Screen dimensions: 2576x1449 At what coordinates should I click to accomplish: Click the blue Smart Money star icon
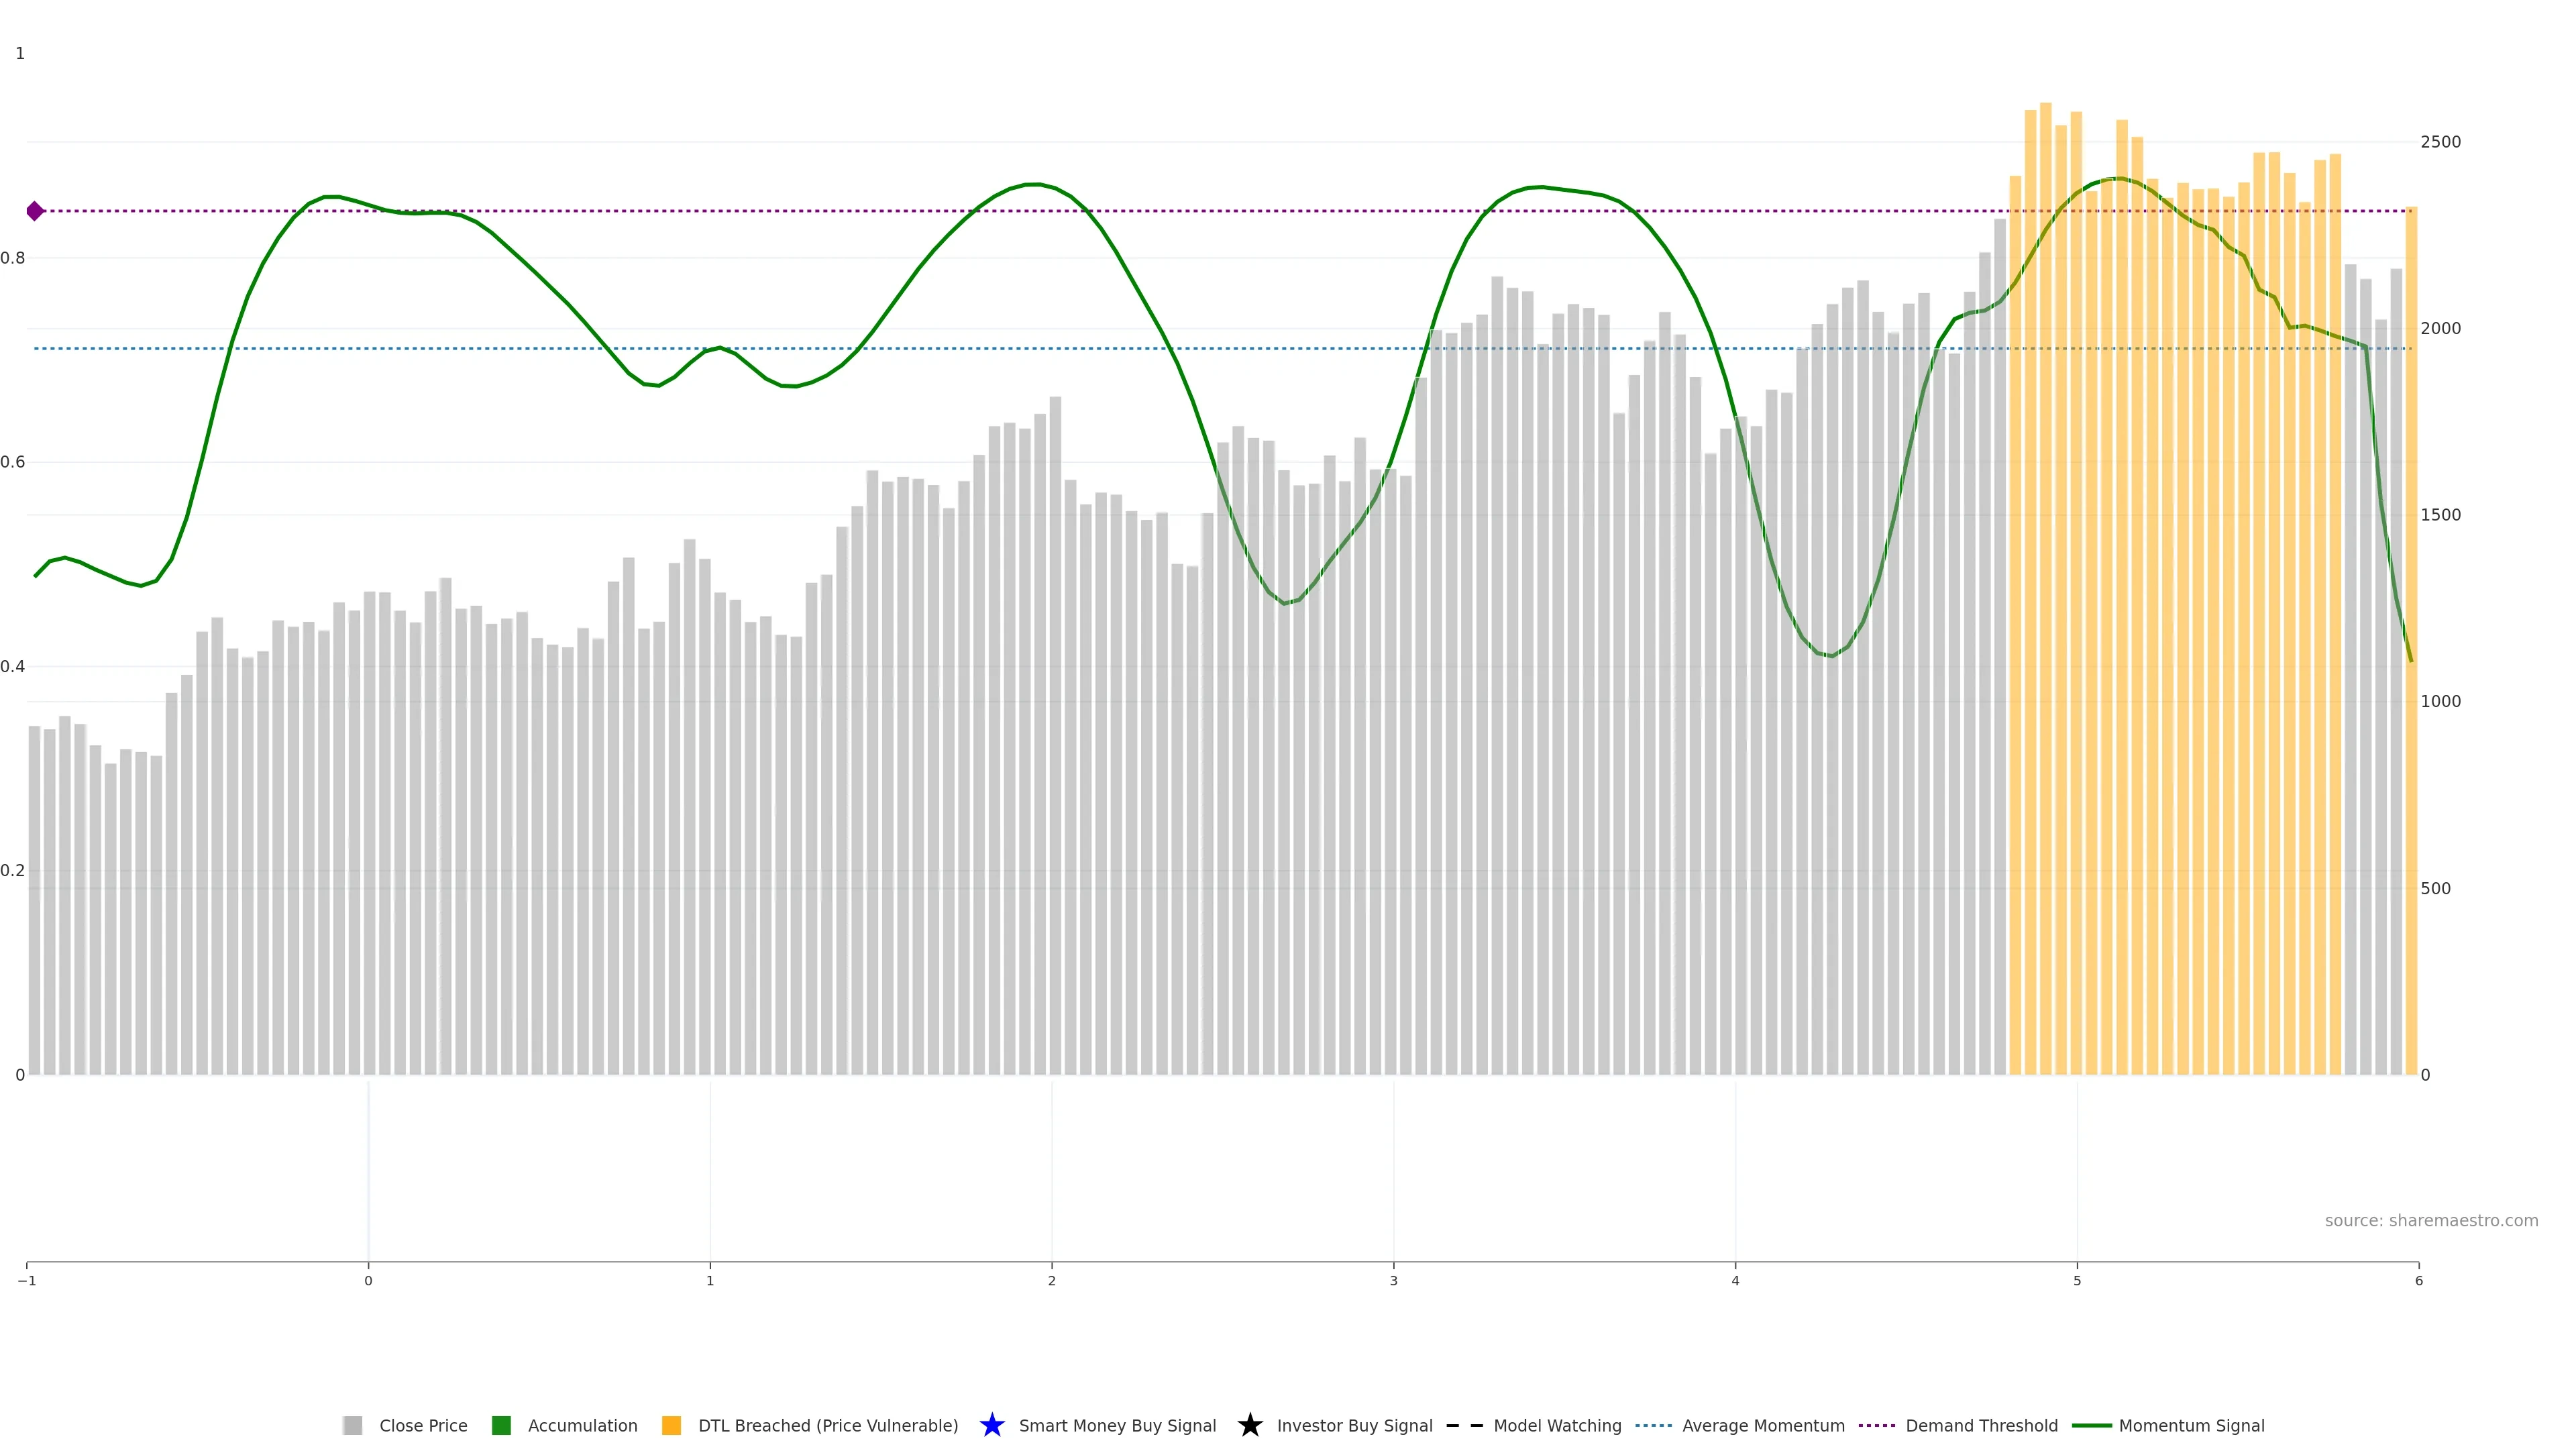[x=992, y=1425]
